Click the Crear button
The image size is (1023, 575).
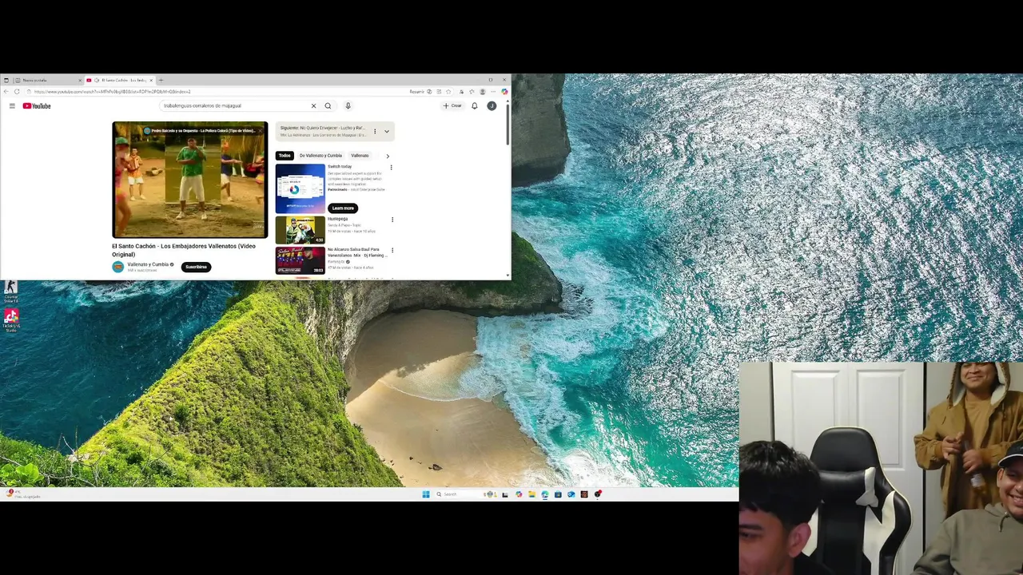[452, 105]
